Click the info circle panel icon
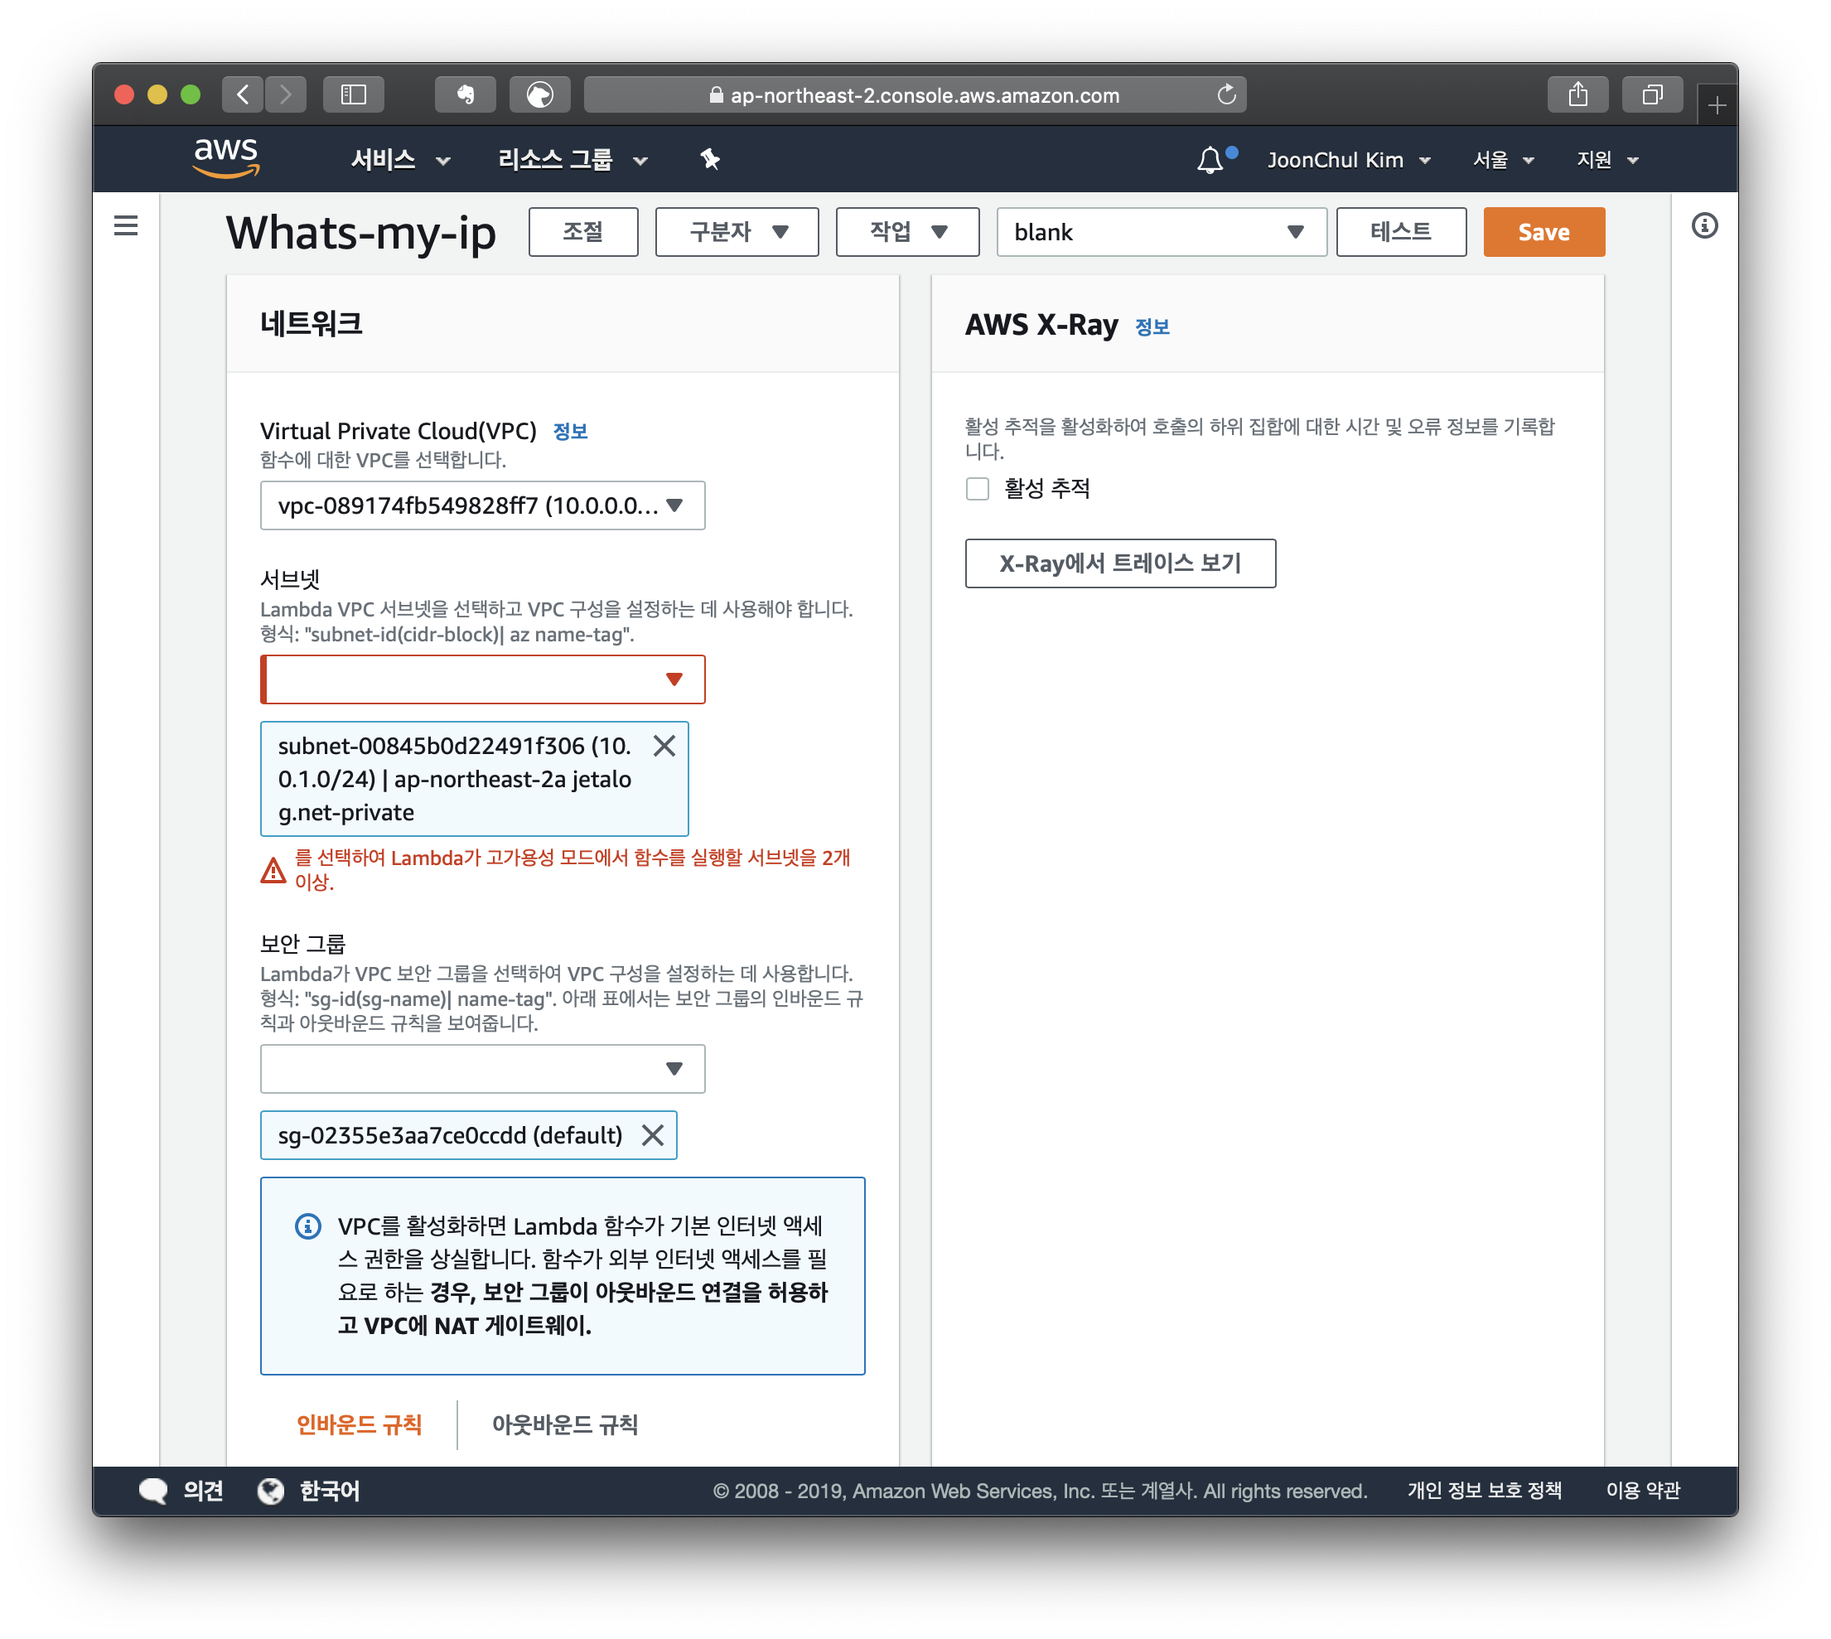This screenshot has width=1831, height=1639. click(1703, 225)
